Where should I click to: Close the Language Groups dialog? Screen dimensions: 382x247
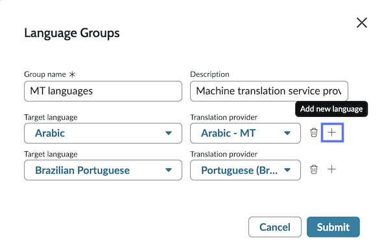pos(361,23)
